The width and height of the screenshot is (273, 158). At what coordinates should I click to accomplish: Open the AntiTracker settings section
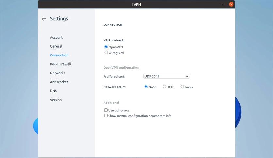59,82
